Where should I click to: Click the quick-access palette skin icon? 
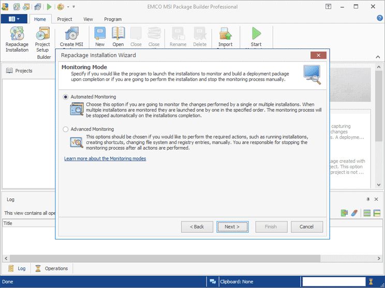pos(61,7)
